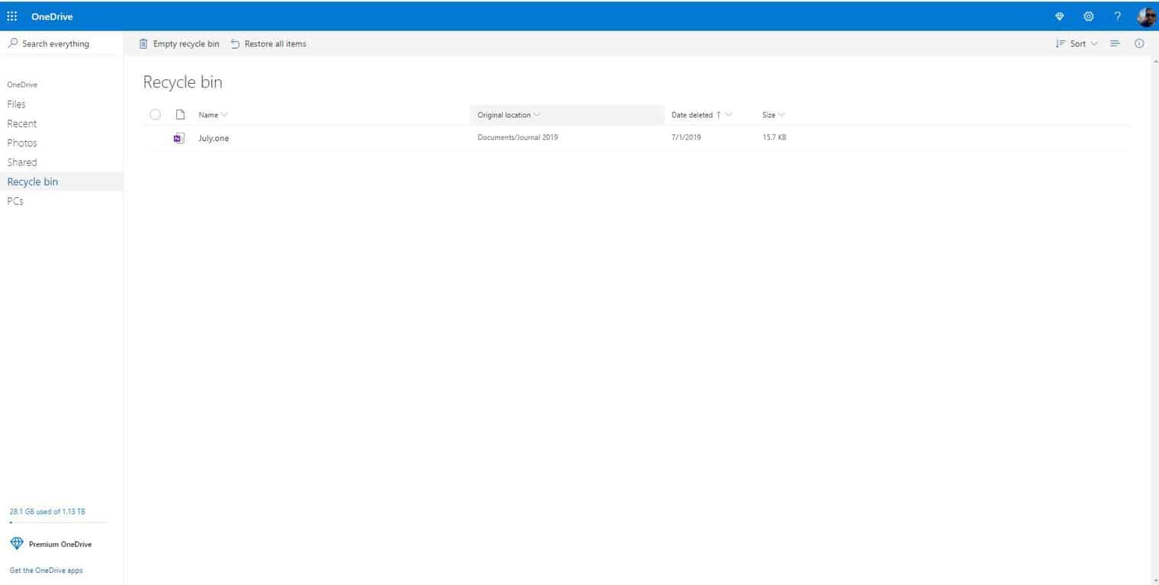Click the storage usage bar
Viewport: 1159px width, 585px height.
[59, 523]
